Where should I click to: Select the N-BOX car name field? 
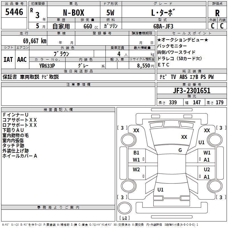[73, 13]
